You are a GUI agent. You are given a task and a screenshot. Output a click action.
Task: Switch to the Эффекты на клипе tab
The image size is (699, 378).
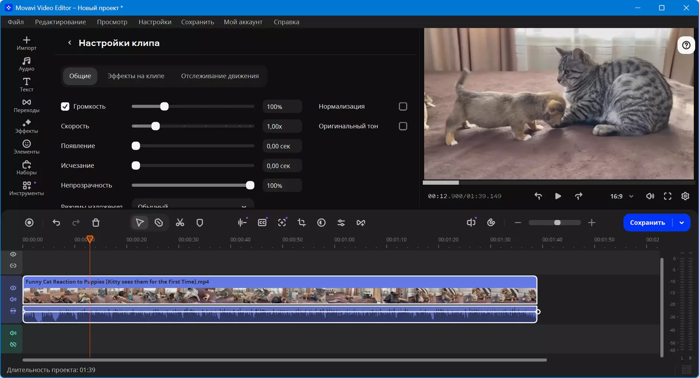pos(136,76)
